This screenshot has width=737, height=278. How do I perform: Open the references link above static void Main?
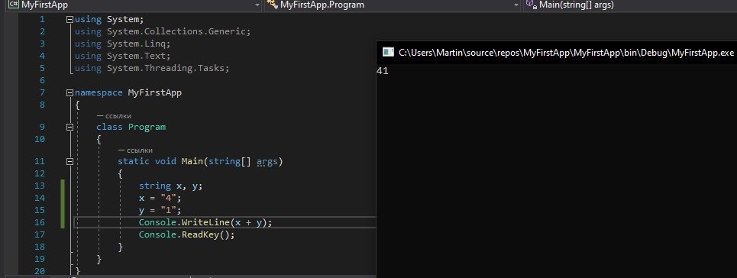point(135,150)
